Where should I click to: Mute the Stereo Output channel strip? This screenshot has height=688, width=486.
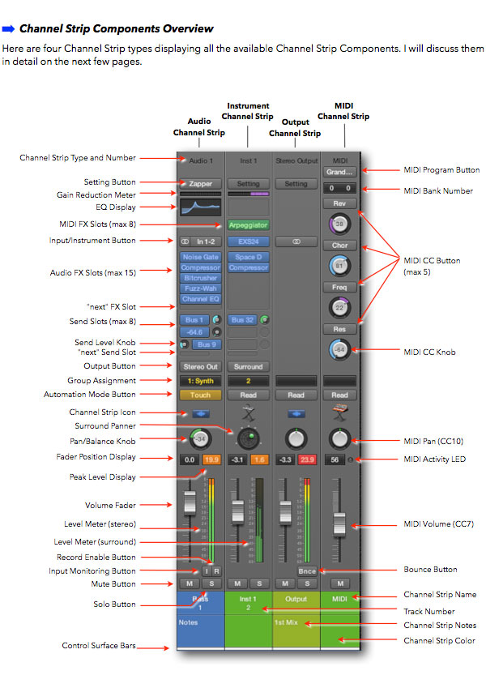(x=285, y=583)
